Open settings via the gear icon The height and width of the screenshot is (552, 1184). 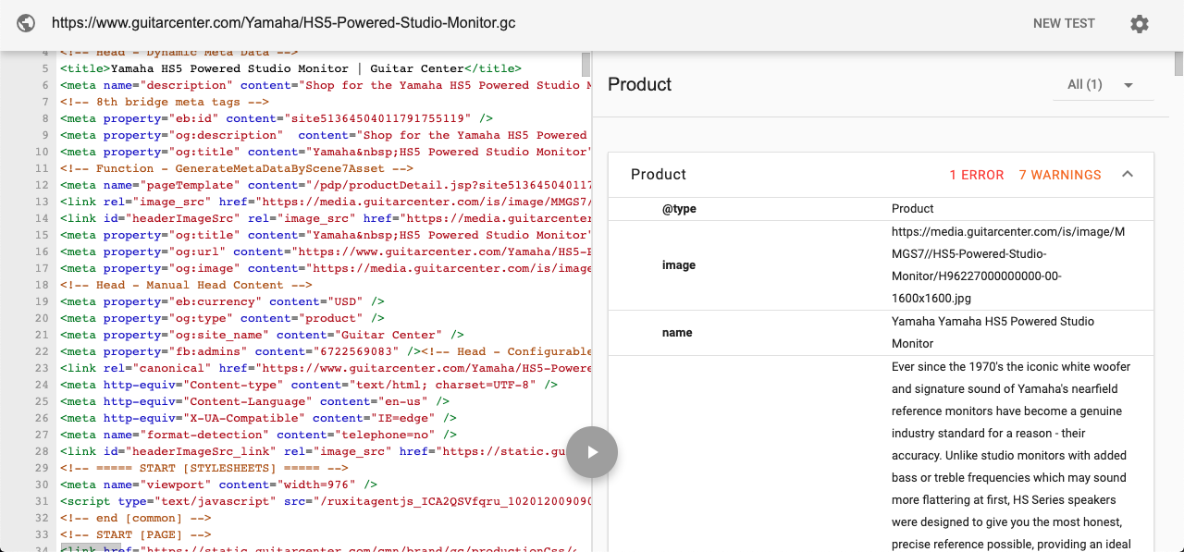click(1140, 24)
